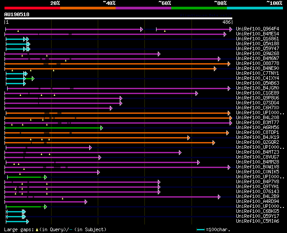The width and height of the screenshot is (287, 233).
Task: Click the purple ~60% identity color bar
Action: [x=143, y=8]
